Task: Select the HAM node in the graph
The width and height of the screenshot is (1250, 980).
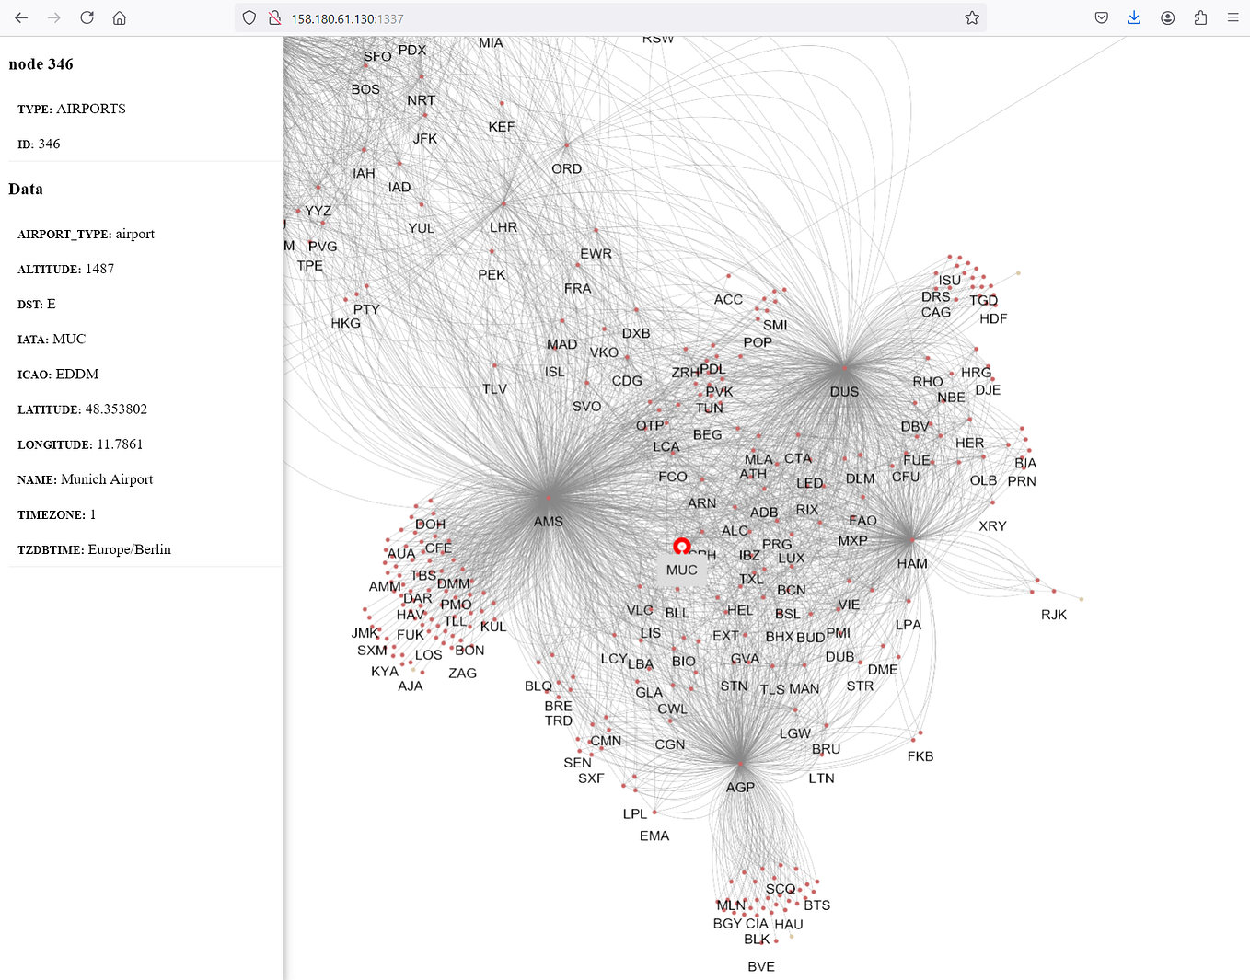Action: coord(911,541)
